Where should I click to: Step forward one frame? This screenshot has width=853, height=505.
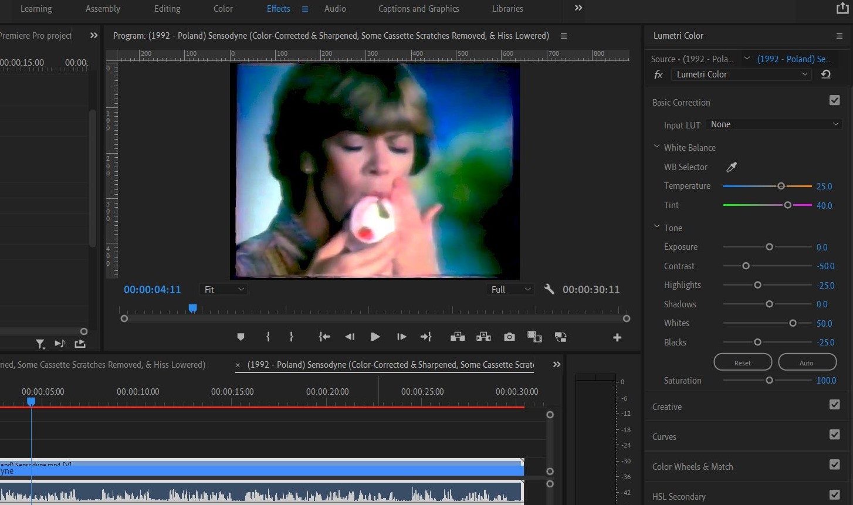pyautogui.click(x=402, y=337)
